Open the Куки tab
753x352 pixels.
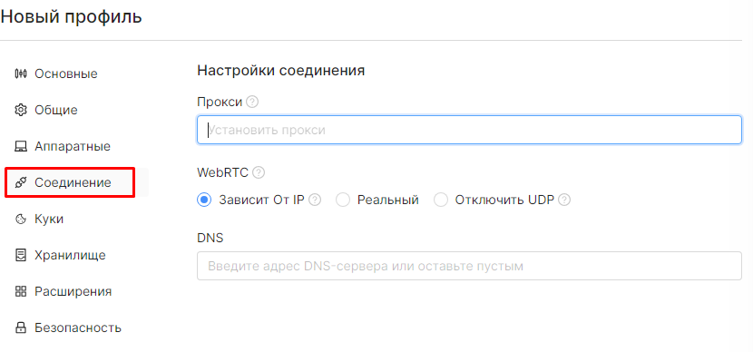click(x=48, y=219)
